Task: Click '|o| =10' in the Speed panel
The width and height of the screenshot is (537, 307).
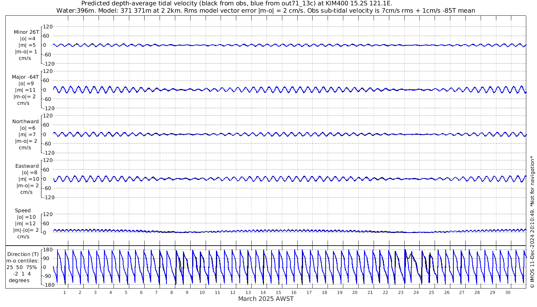Action: 26,217
